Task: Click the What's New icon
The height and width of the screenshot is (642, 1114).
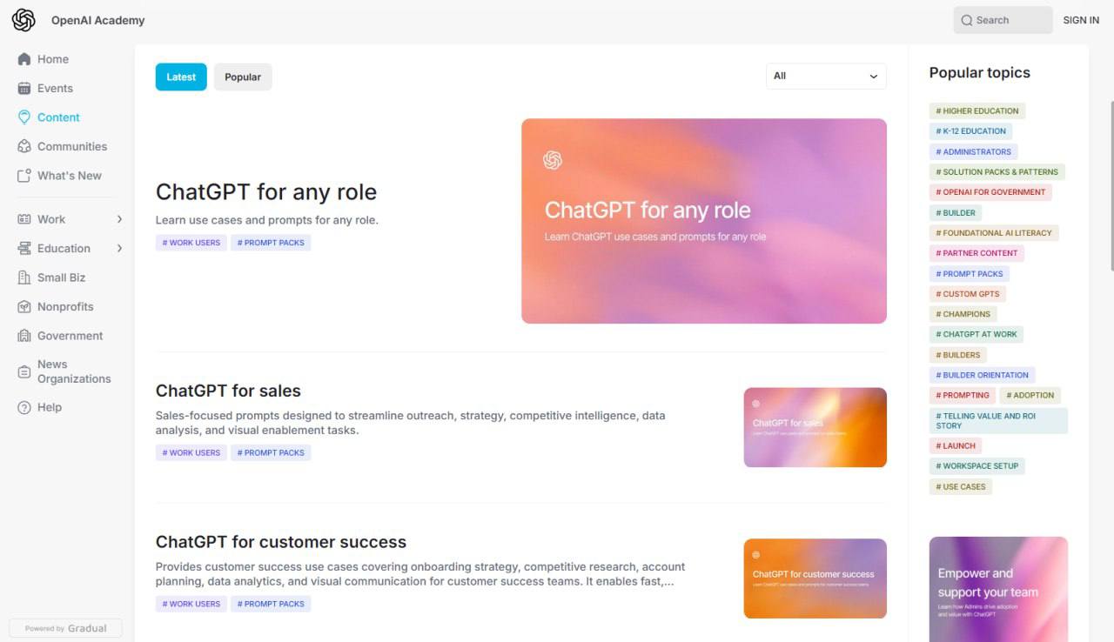Action: (24, 176)
